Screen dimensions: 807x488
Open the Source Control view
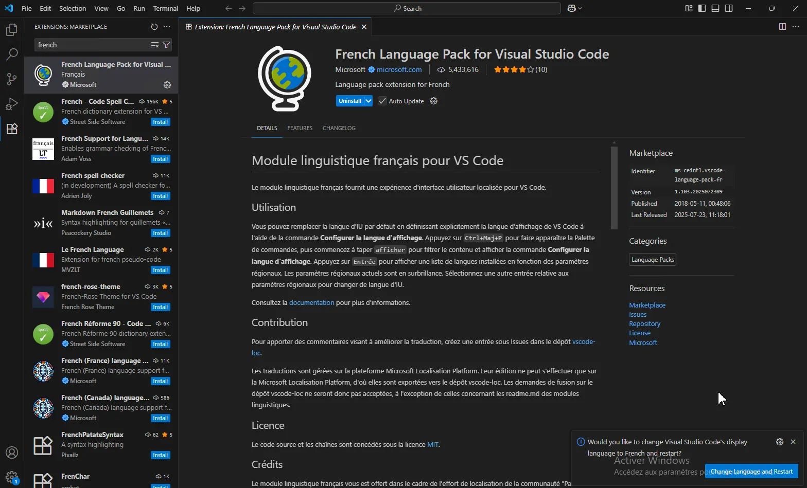[x=11, y=79]
